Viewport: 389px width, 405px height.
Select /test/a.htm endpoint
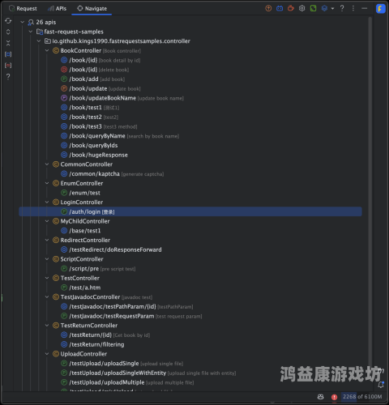tap(81, 288)
